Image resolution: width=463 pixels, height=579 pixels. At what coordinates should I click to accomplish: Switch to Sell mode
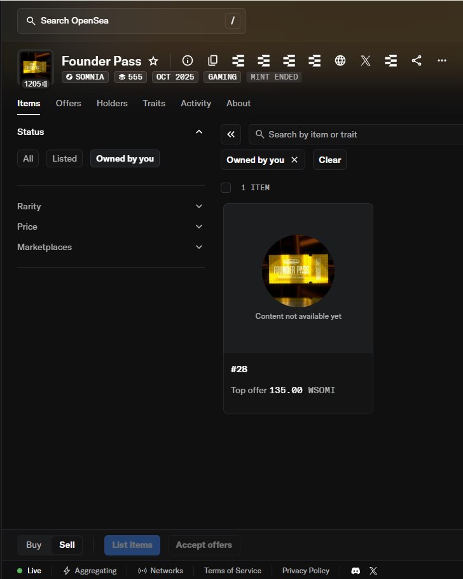click(67, 545)
